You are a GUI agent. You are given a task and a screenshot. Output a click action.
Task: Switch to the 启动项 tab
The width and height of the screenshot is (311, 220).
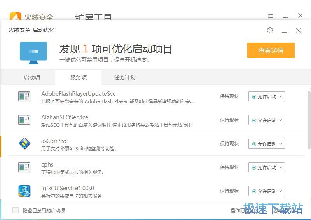32,77
